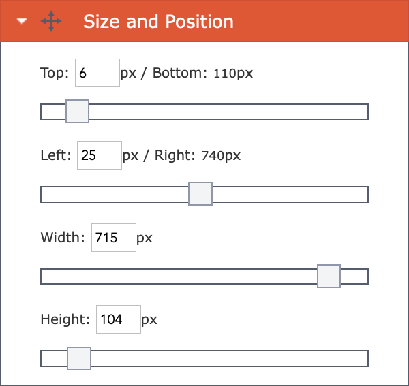Click the Width: label text
The image size is (409, 386).
(63, 238)
